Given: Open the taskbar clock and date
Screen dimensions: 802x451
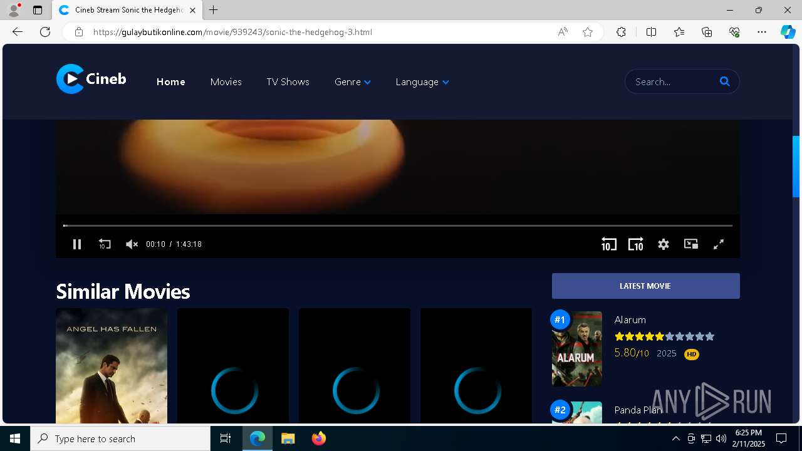Looking at the screenshot, I should point(749,438).
